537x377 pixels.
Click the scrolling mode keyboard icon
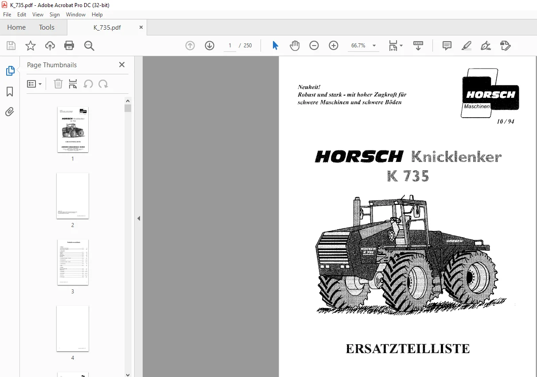pyautogui.click(x=418, y=46)
